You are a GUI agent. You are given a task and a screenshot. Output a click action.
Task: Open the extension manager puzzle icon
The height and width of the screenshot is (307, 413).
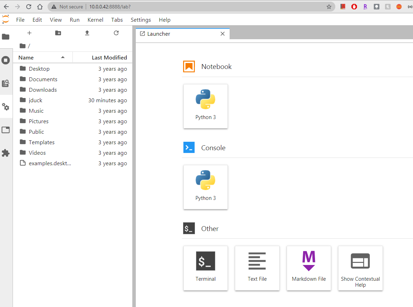6,153
